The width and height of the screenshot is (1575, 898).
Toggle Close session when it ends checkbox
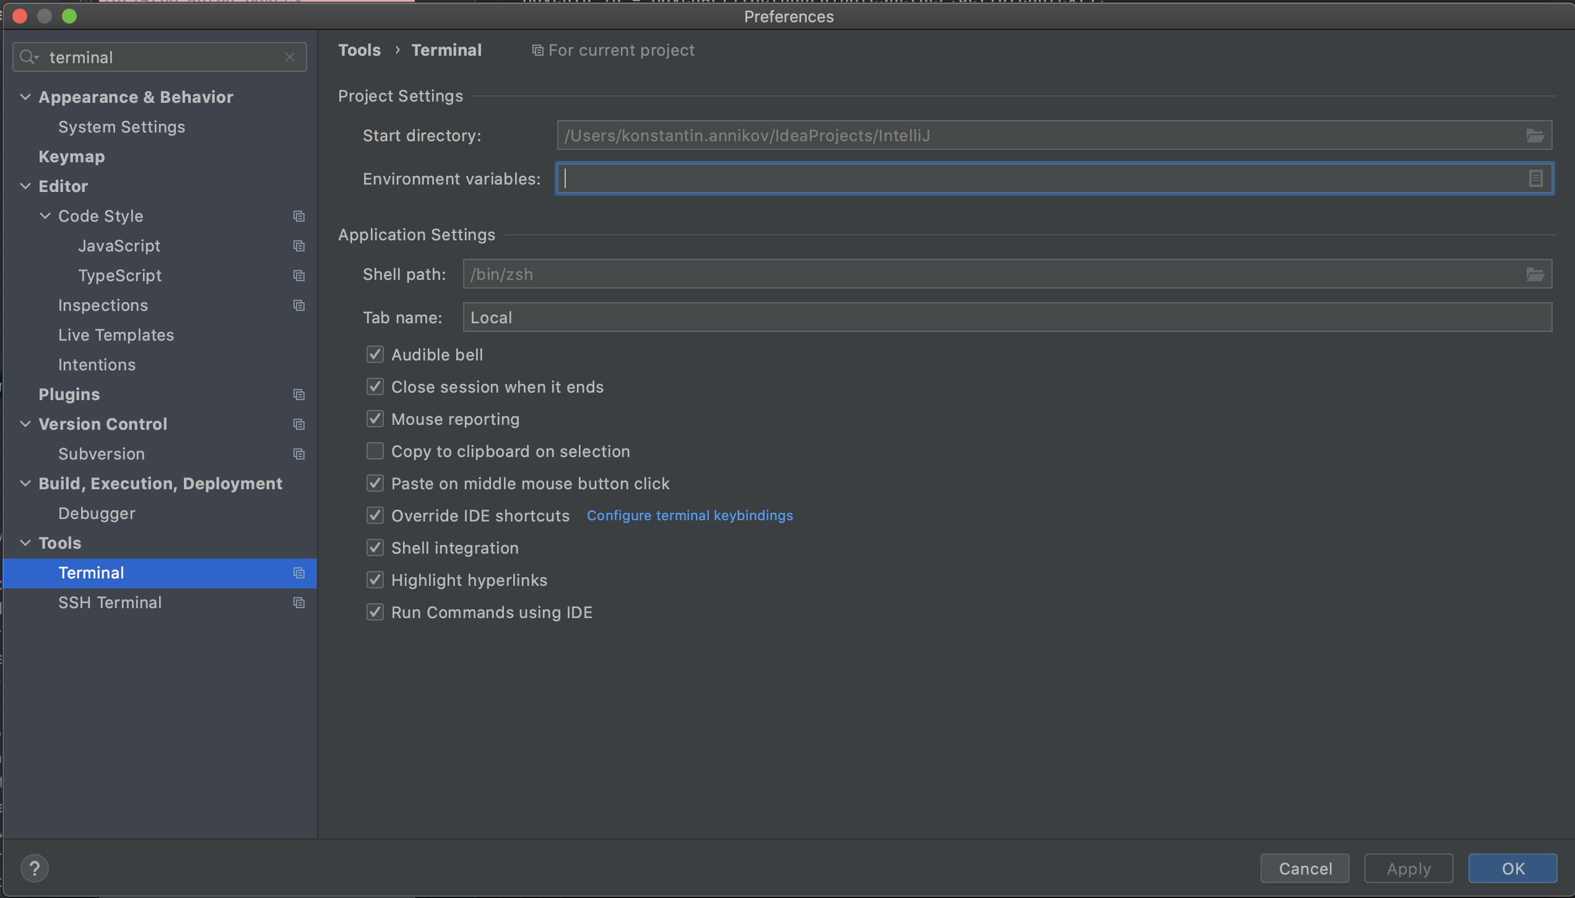click(375, 386)
